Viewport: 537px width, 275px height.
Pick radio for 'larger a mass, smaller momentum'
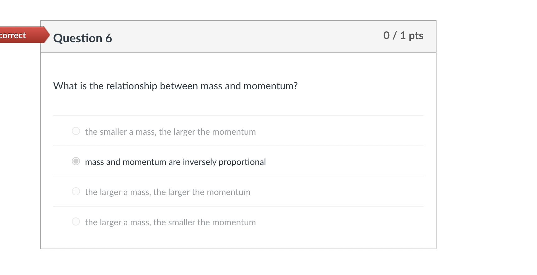pos(76,221)
